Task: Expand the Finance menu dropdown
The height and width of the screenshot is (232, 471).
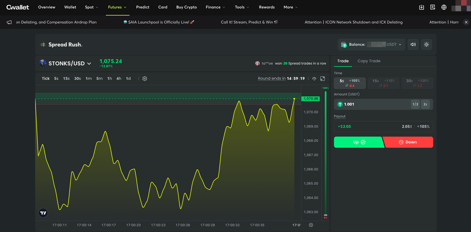Action: (215, 7)
